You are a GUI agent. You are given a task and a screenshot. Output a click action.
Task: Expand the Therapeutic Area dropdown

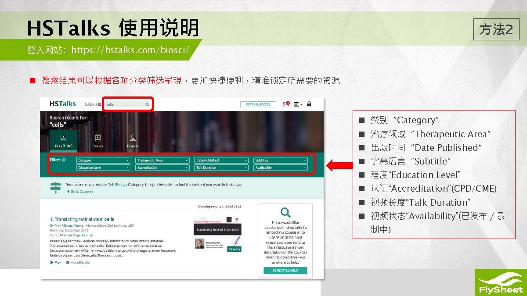(162, 160)
